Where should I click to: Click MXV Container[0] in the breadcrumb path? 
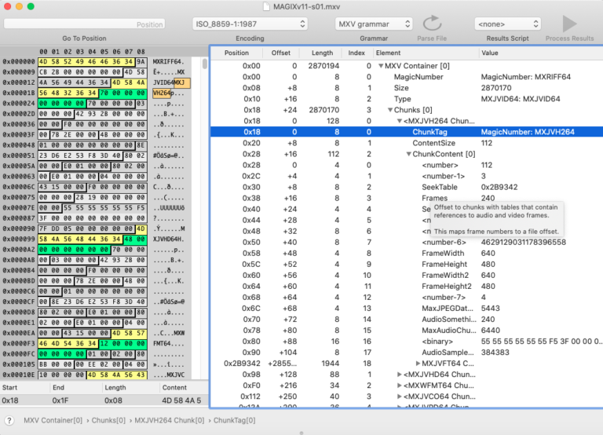53,421
